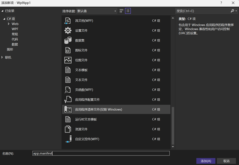Pick the 位图文件 image icon

coord(68,60)
